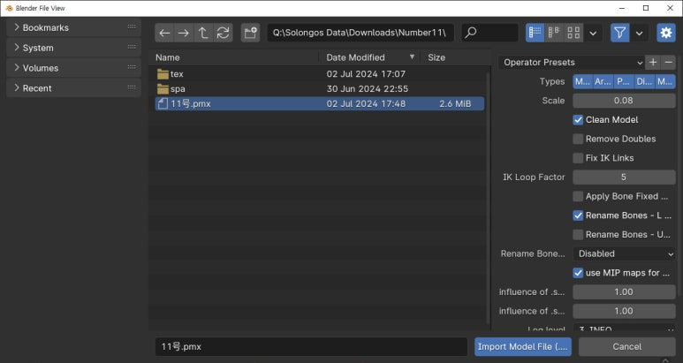The width and height of the screenshot is (683, 363).
Task: Enable Rename Bones - U checkbox
Action: 578,235
